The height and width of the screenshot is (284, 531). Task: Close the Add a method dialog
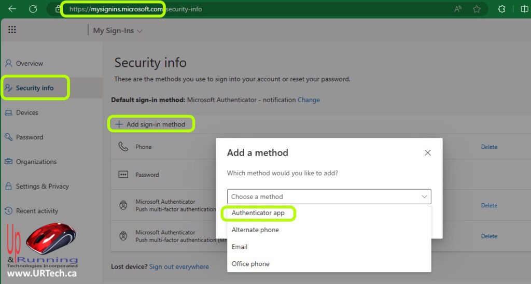(427, 153)
